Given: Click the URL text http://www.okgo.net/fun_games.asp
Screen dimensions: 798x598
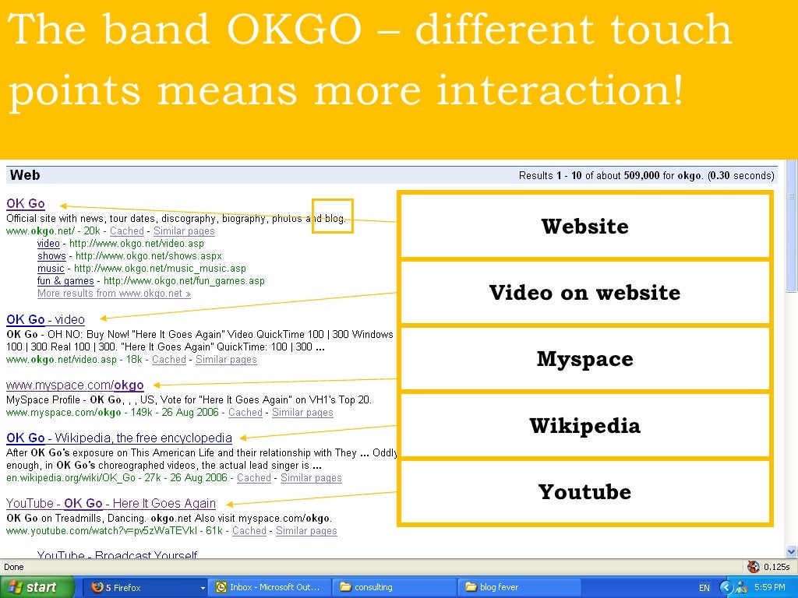Looking at the screenshot, I should tap(184, 280).
